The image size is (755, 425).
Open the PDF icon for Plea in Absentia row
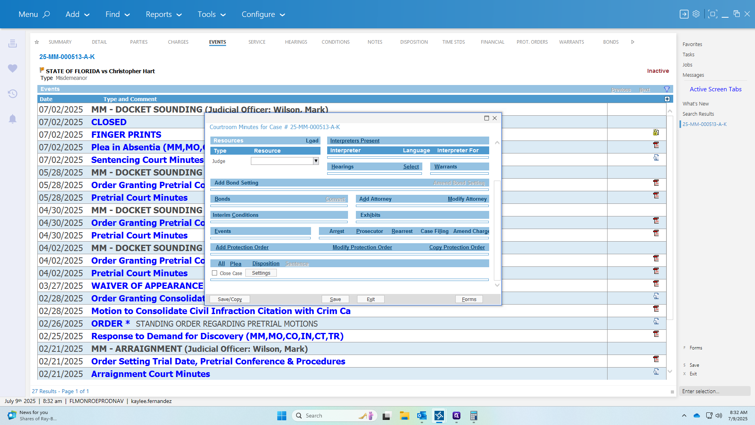656,145
